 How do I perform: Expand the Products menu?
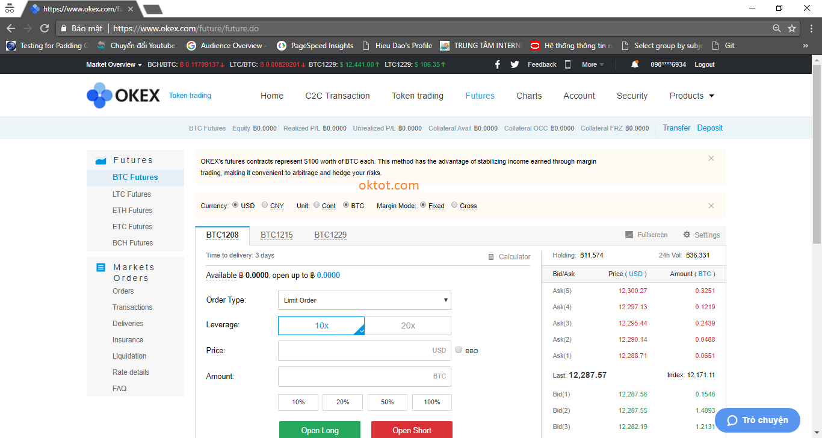pyautogui.click(x=691, y=96)
